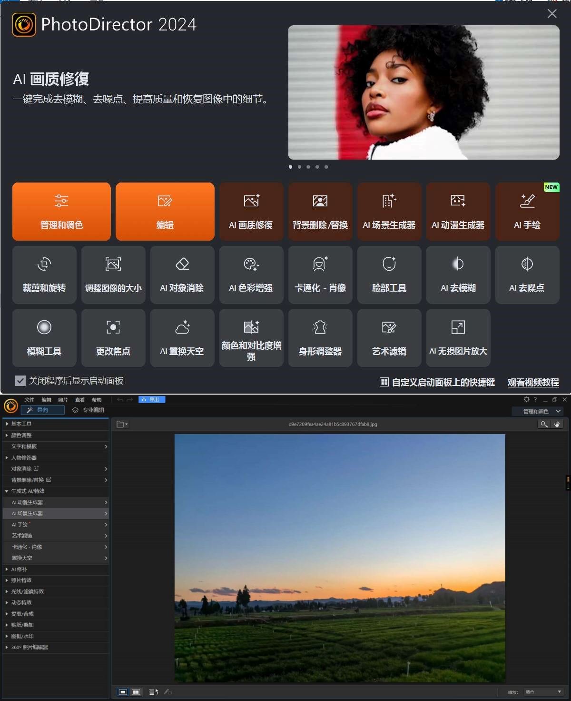Image resolution: width=571 pixels, height=701 pixels.
Task: Open the 身形调整器 tile
Action: (320, 338)
